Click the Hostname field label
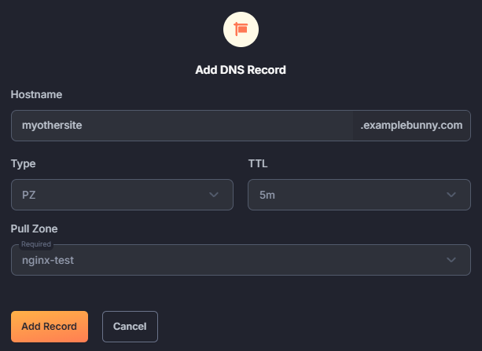The width and height of the screenshot is (482, 351). pos(36,94)
